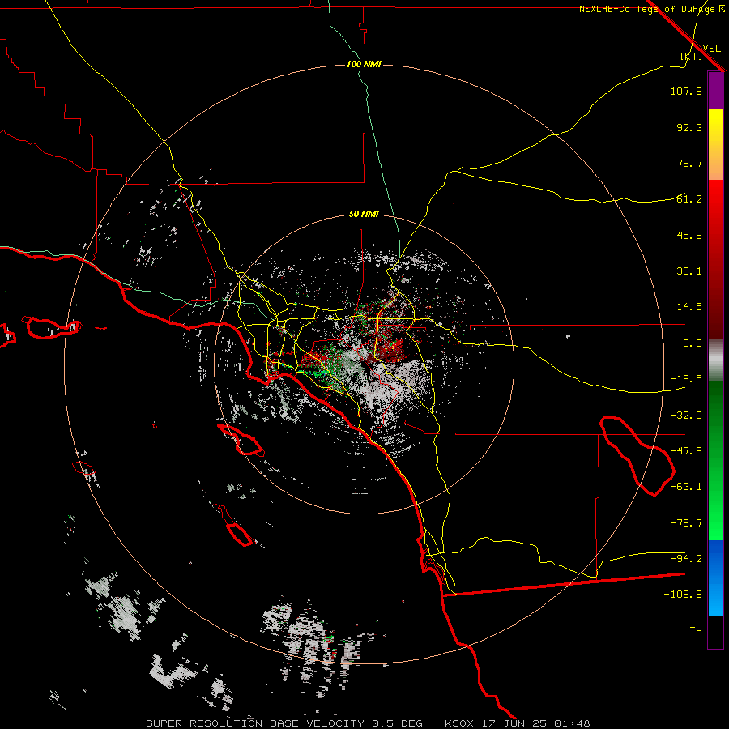Viewport: 729px width, 729px height.
Task: Click the -109.8 velocity scale value
Action: [683, 595]
